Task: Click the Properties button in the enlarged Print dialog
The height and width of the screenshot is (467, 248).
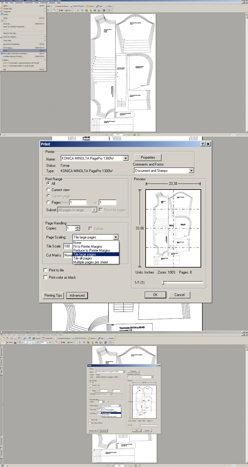Action: click(x=148, y=157)
